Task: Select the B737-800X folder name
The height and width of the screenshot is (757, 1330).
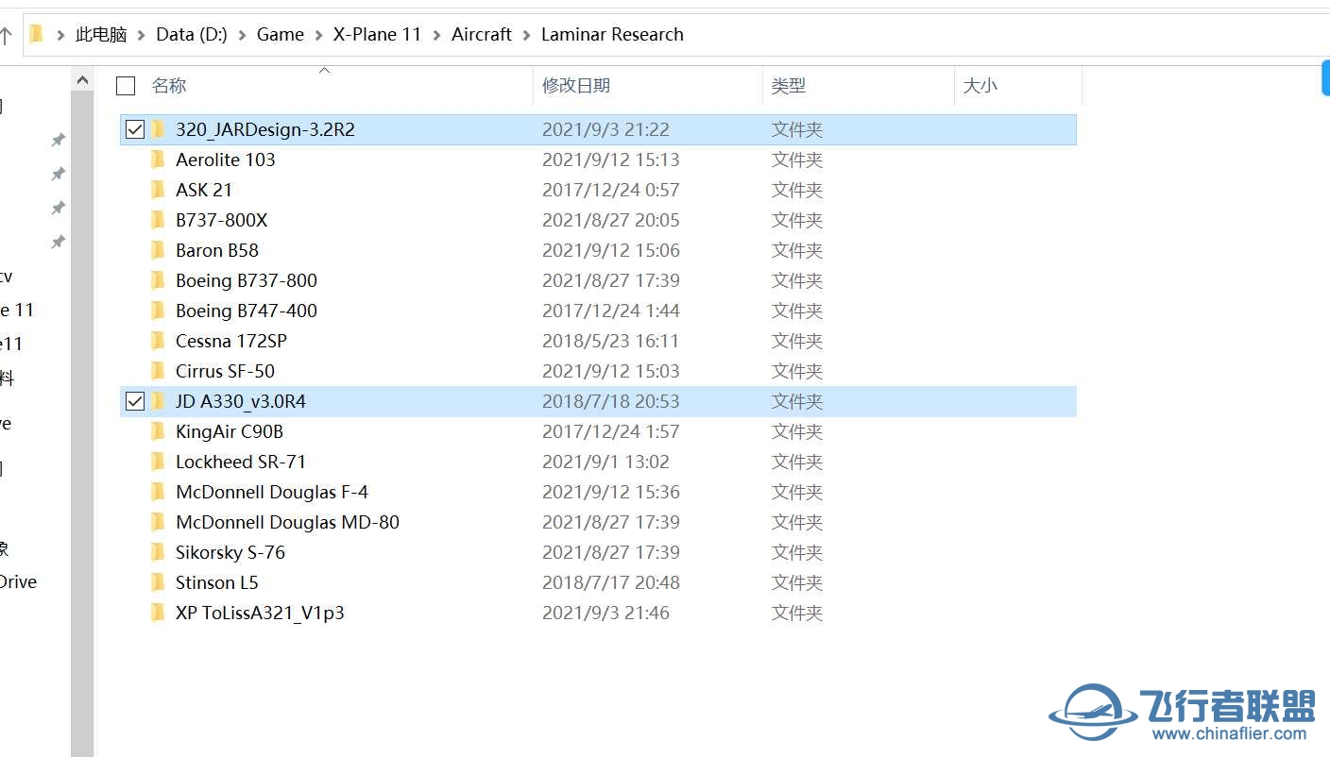Action: [222, 220]
